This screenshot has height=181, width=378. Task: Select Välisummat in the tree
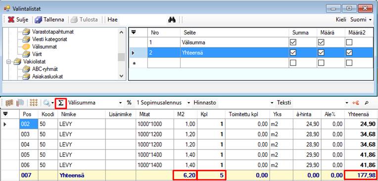coord(45,47)
